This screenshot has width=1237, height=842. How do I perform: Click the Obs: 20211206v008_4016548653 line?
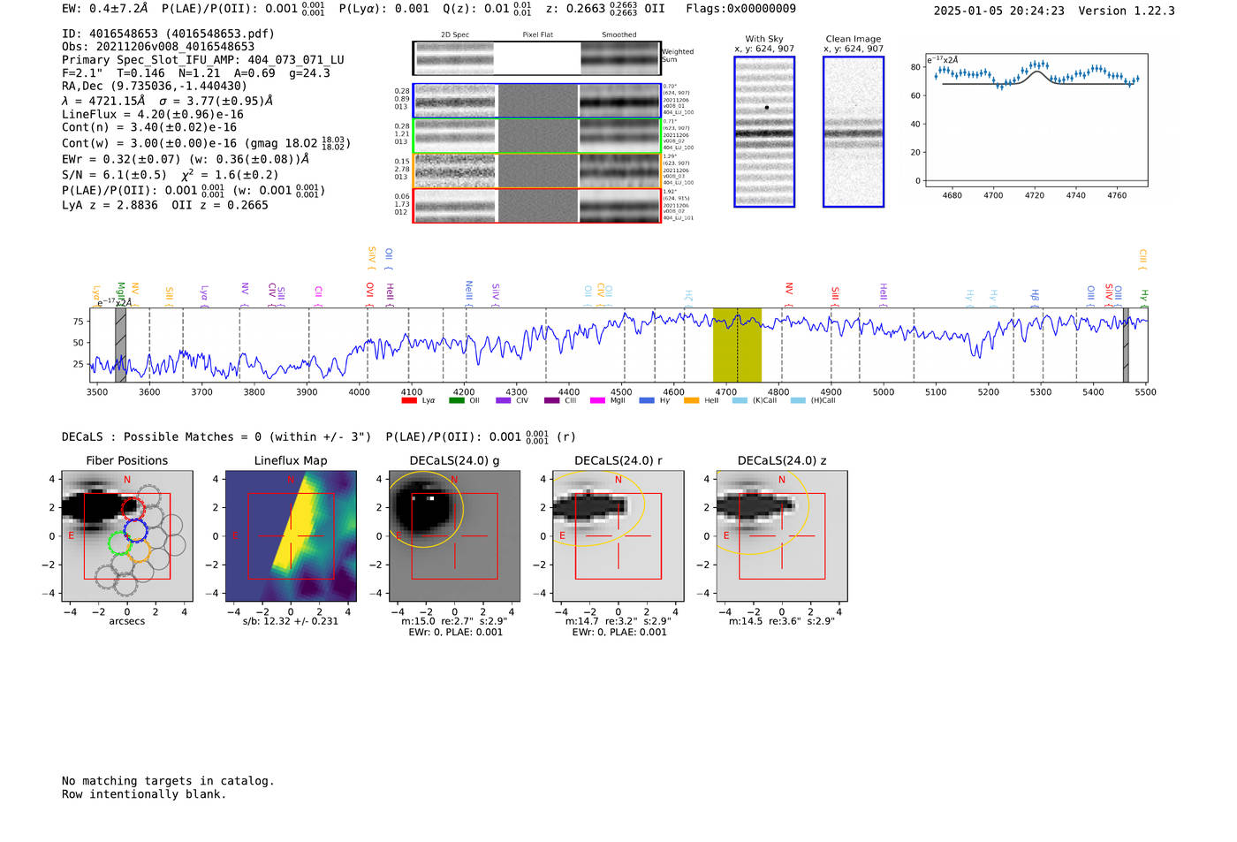[158, 47]
